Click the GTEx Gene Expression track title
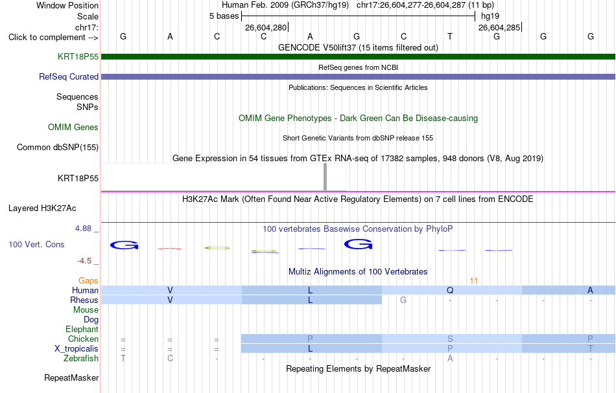Screen dimensions: 616x393 coord(358,158)
